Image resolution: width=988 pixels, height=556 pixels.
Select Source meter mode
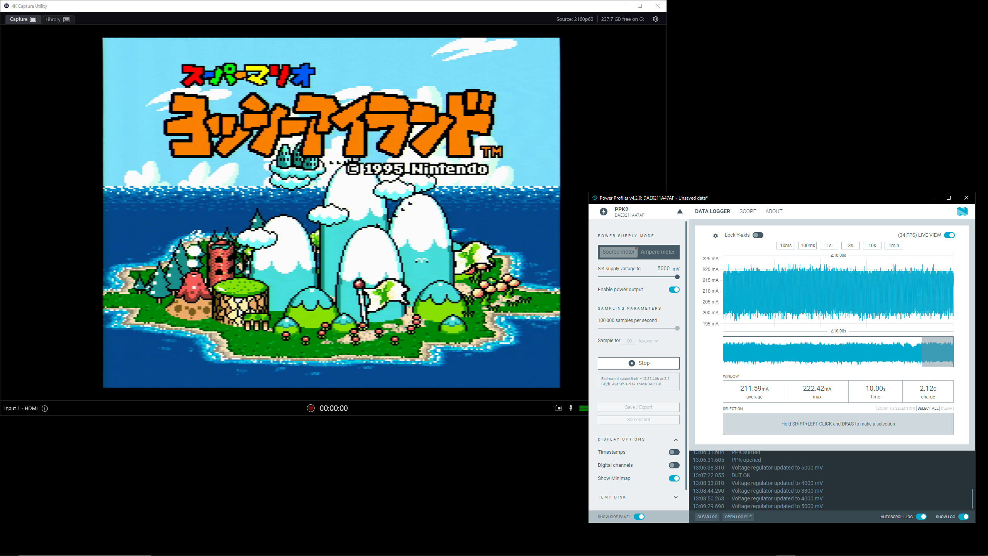pyautogui.click(x=618, y=252)
